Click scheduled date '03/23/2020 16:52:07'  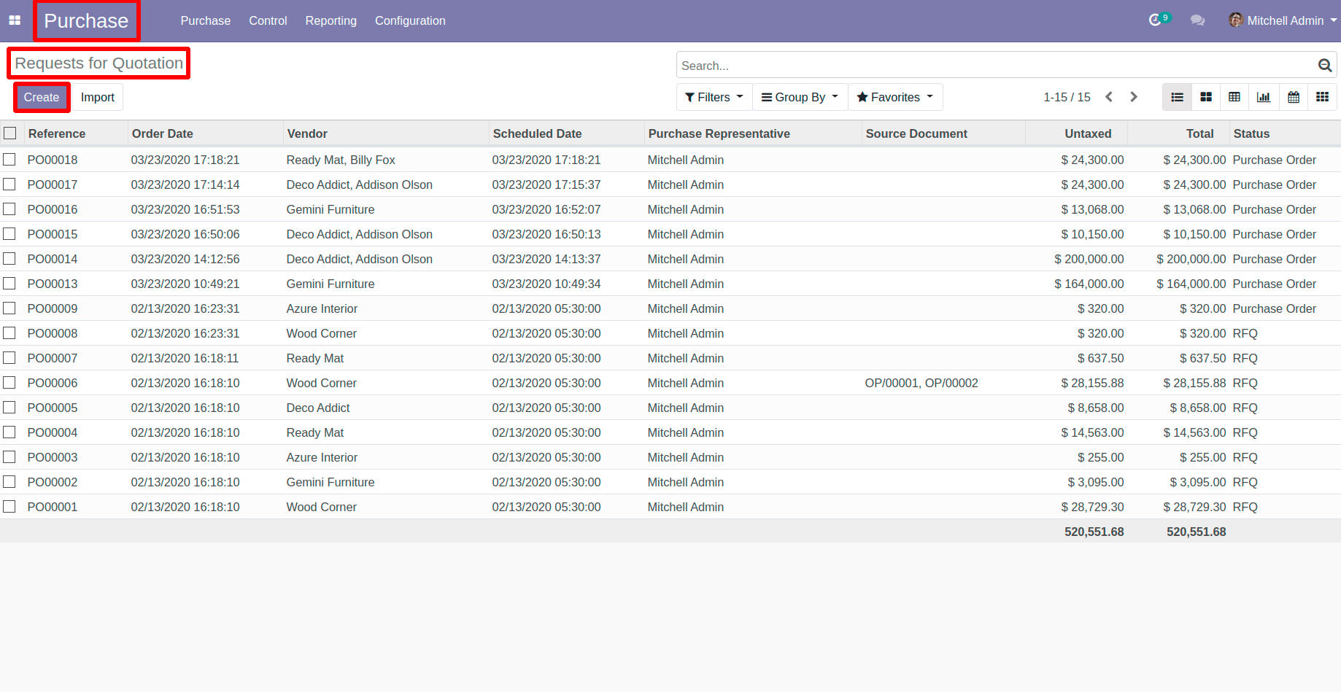(x=546, y=209)
